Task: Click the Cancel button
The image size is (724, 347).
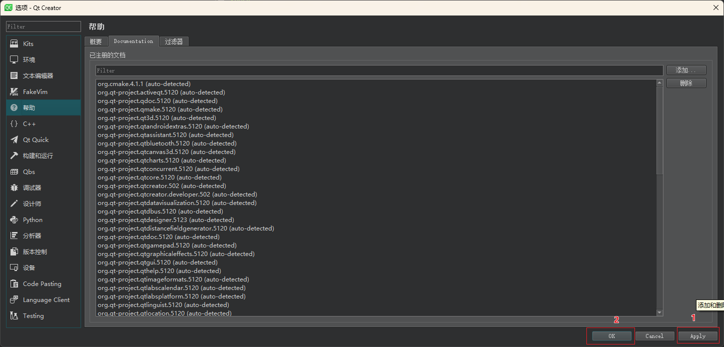Action: [654, 336]
